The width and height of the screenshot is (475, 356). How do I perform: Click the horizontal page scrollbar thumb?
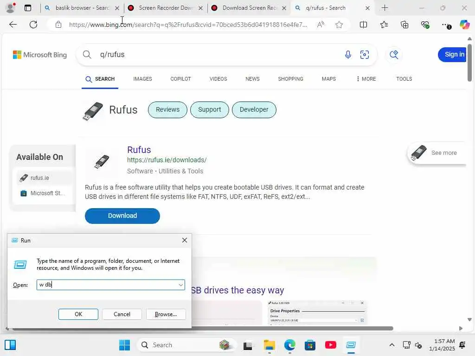click(202, 328)
